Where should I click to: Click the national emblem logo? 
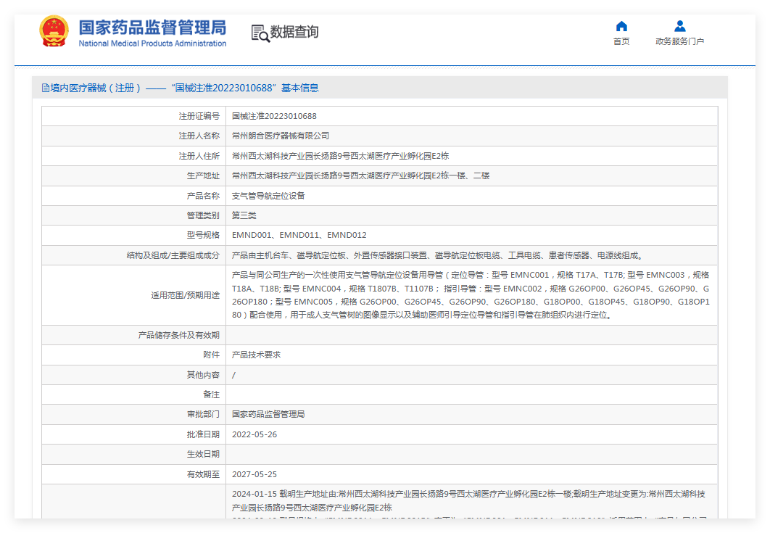pyautogui.click(x=54, y=31)
